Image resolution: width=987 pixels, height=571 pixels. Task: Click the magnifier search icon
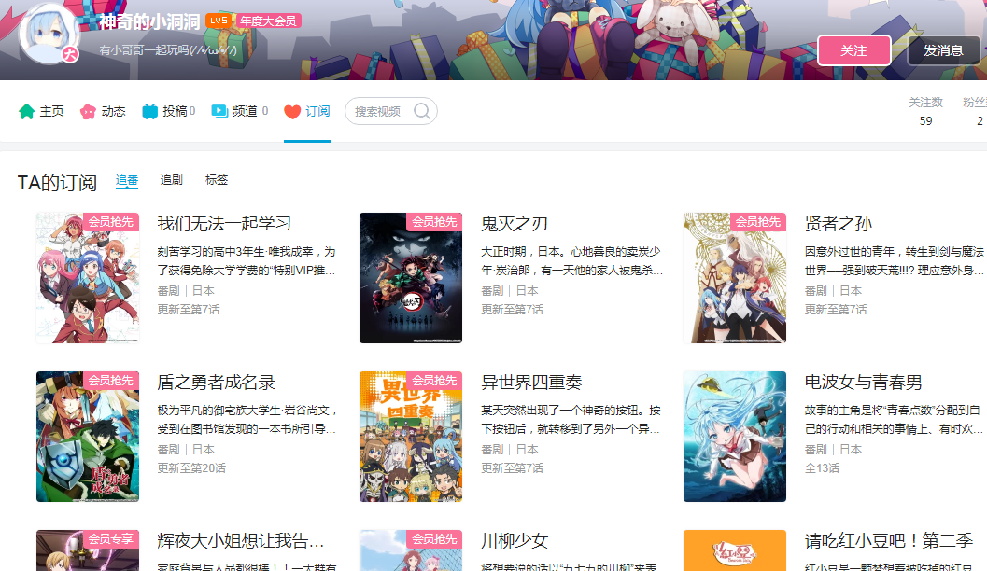(x=422, y=111)
